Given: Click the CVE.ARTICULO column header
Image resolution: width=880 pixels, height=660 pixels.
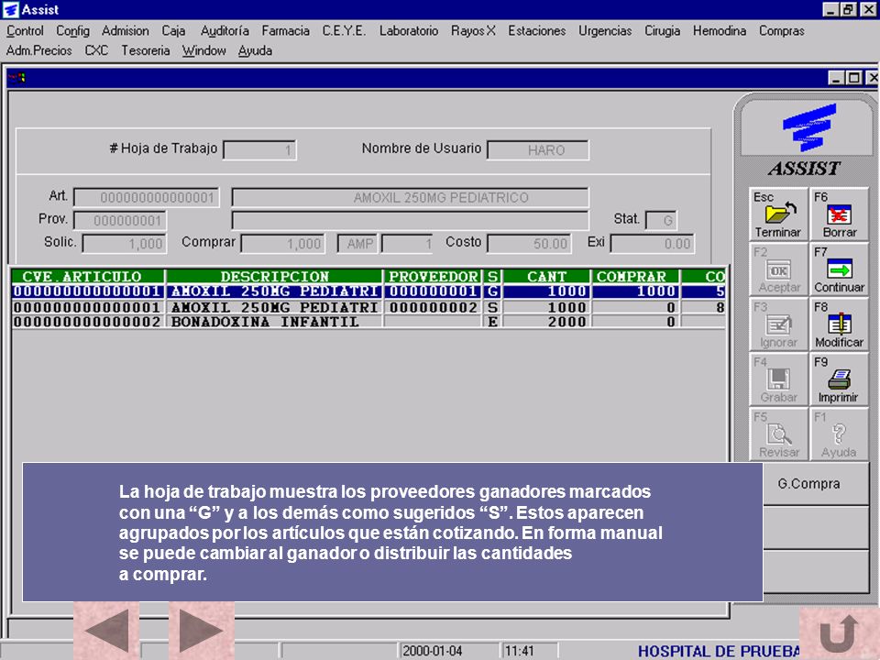Looking at the screenshot, I should pos(88,277).
